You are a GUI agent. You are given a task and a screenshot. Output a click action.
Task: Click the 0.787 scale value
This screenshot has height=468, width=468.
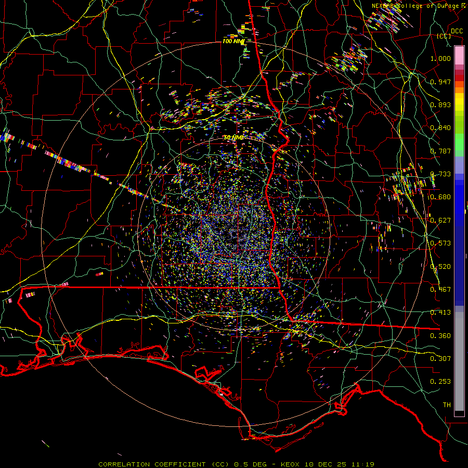click(x=440, y=151)
